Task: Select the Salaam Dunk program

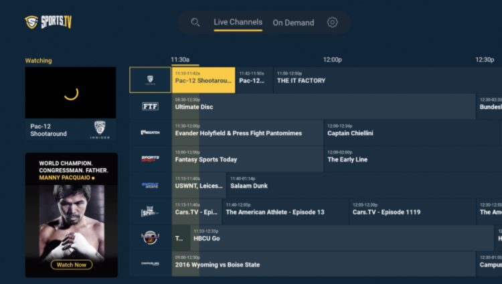Action: tap(364, 186)
